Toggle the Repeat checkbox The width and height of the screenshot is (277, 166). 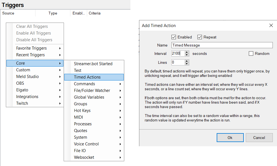pyautogui.click(x=200, y=37)
